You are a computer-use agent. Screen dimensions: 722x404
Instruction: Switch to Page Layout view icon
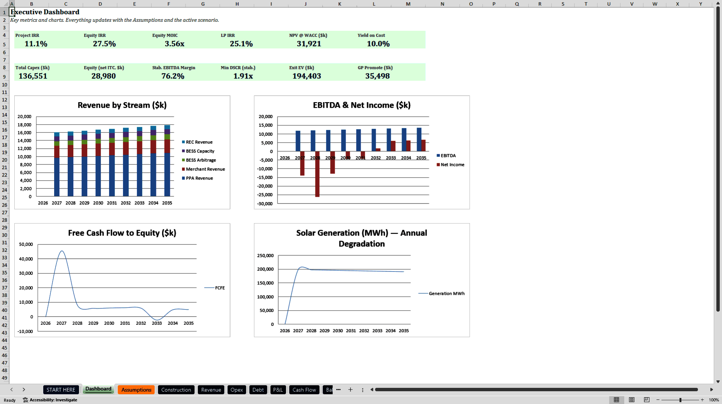(x=631, y=400)
